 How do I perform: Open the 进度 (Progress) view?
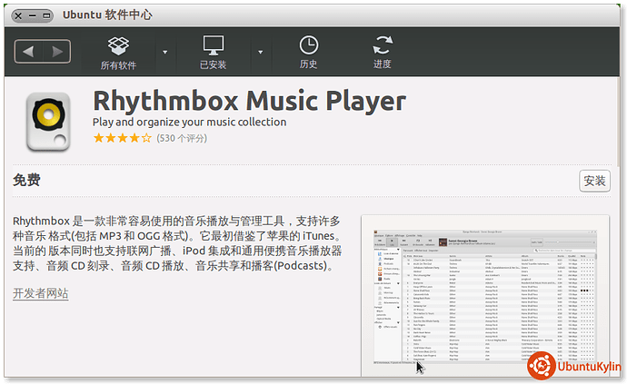383,53
